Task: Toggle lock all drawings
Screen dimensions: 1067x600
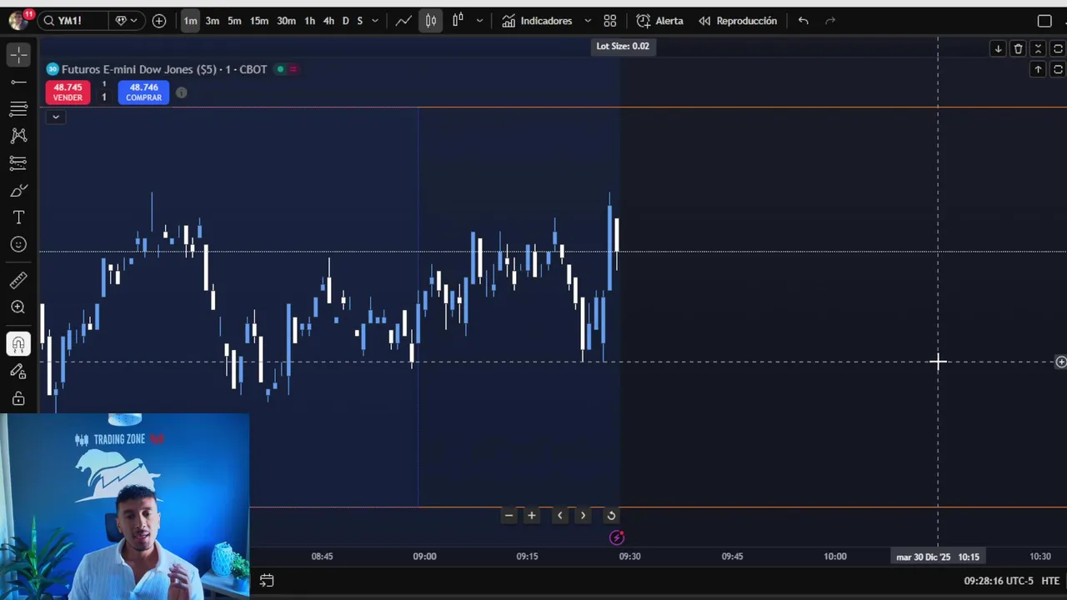Action: pos(18,399)
